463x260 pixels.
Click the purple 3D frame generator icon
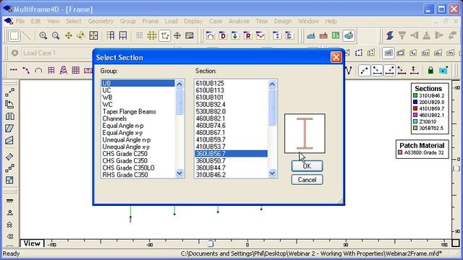click(63, 70)
